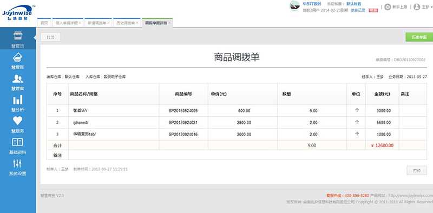Viewport: 433px width, 213px height.
Task: Open the 缴费记录 payment records link
Action: 358,10
